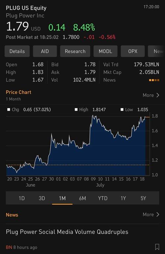
Task: Switch chart to 3D range
Action: (42, 198)
